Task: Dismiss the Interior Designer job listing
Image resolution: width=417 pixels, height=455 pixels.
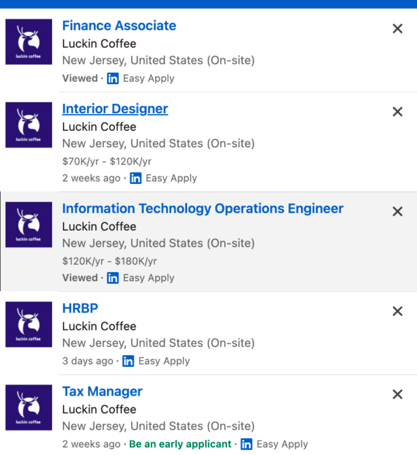Action: coord(397,112)
